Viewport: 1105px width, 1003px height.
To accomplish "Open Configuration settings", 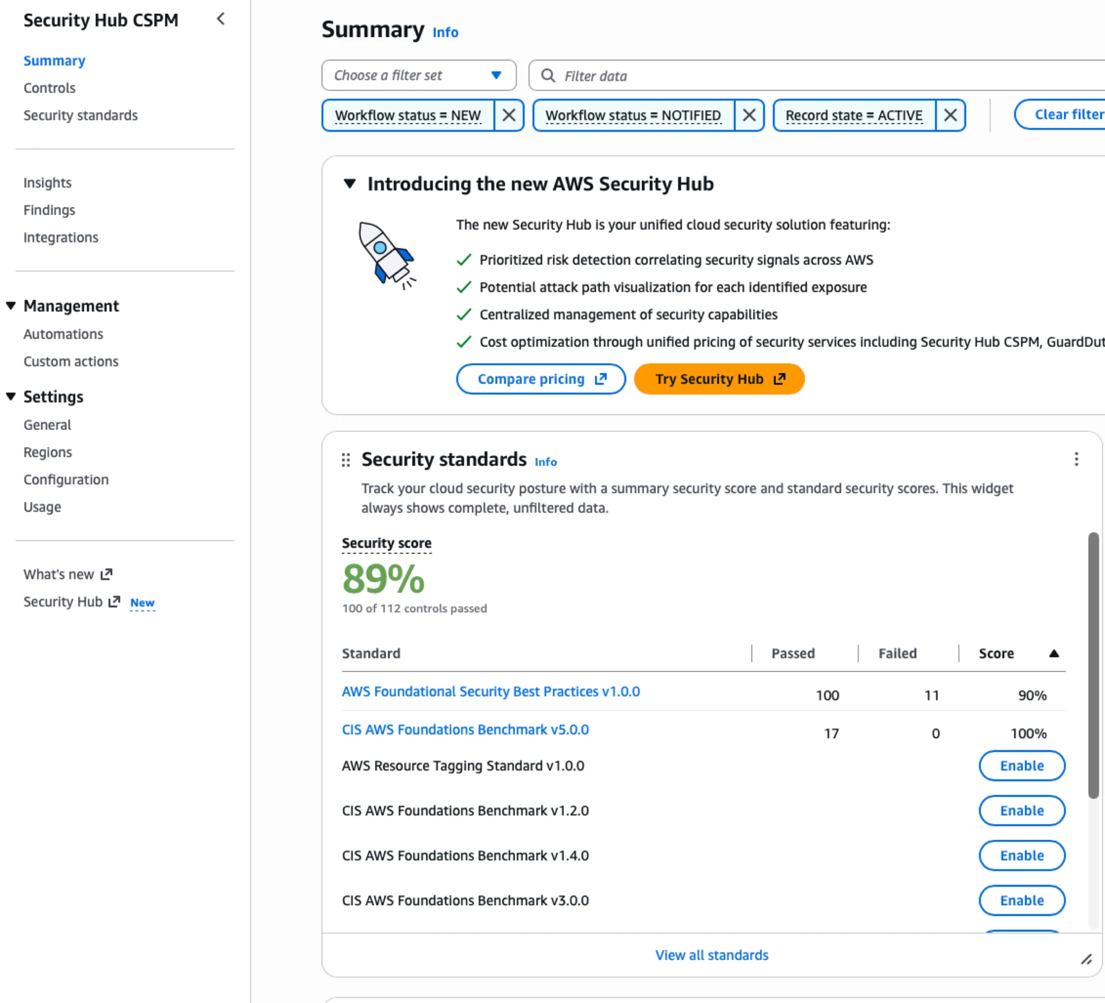I will point(66,479).
